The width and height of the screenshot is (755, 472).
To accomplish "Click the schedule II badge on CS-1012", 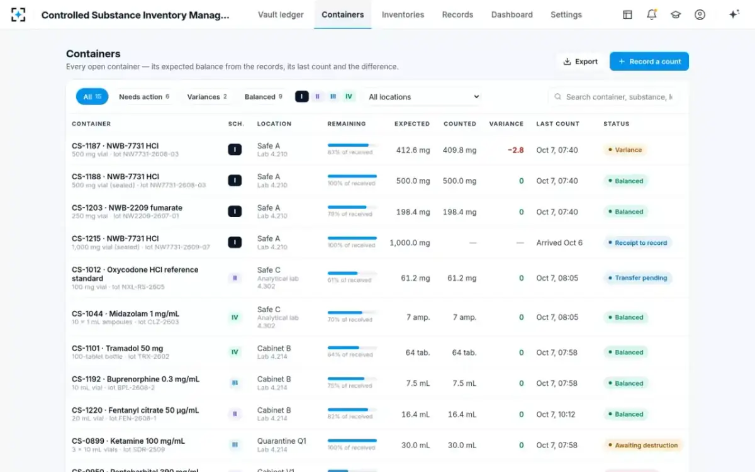I will [235, 278].
